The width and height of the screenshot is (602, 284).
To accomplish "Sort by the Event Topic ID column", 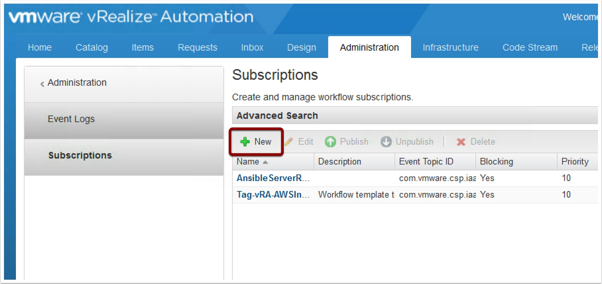I will [x=426, y=162].
